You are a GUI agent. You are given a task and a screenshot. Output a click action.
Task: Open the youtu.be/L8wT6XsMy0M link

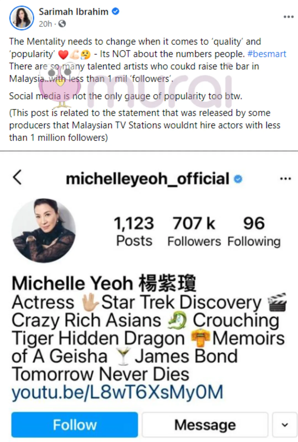117,392
